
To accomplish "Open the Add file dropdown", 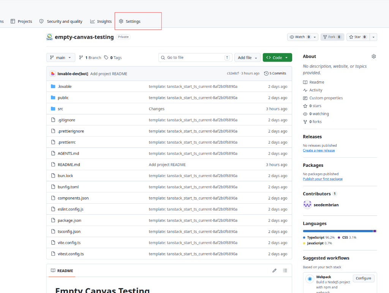I will pos(247,57).
